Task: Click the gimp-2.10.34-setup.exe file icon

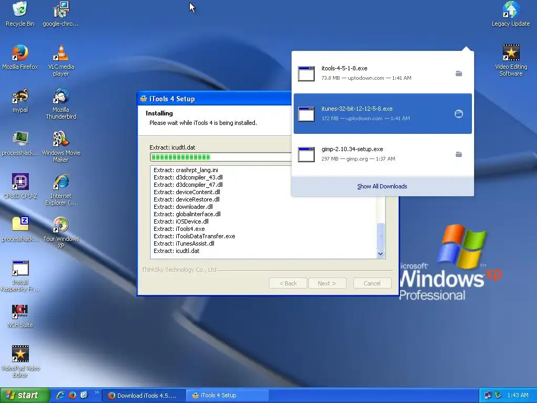Action: (x=306, y=154)
